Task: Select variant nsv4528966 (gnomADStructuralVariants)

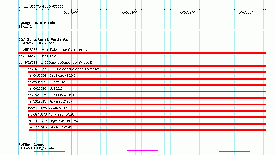Action: pos(53,50)
